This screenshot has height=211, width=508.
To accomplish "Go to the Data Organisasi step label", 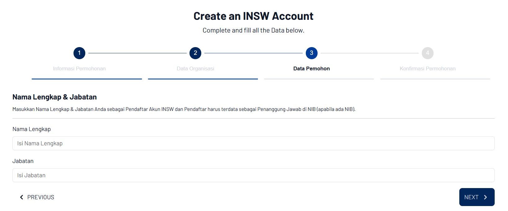I will (x=195, y=68).
